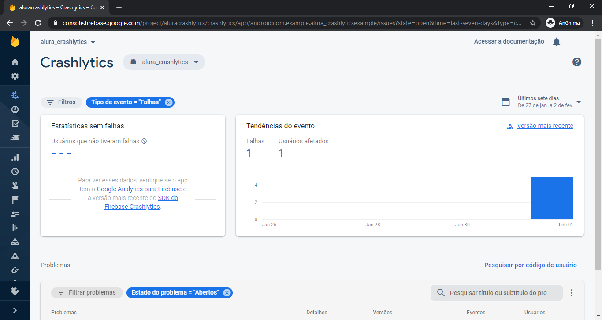Remove the 'Tipo de evento = Falhas' filter chip
Image resolution: width=602 pixels, height=320 pixels.
pyautogui.click(x=168, y=102)
